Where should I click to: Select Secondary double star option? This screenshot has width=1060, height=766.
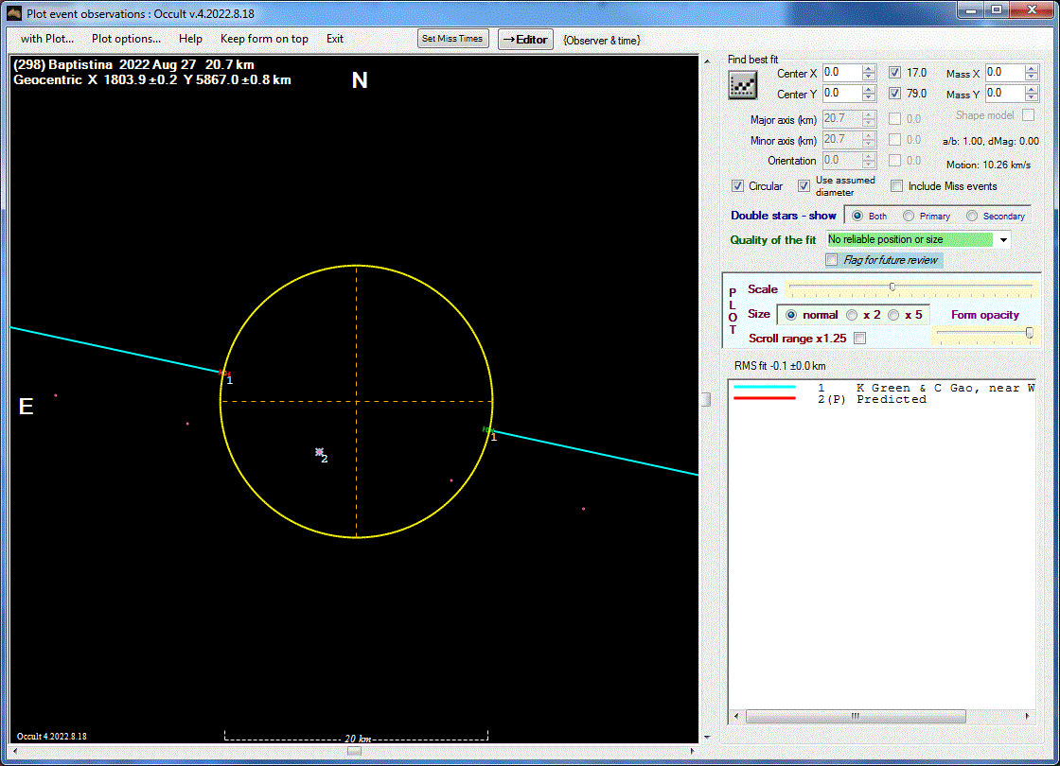971,217
